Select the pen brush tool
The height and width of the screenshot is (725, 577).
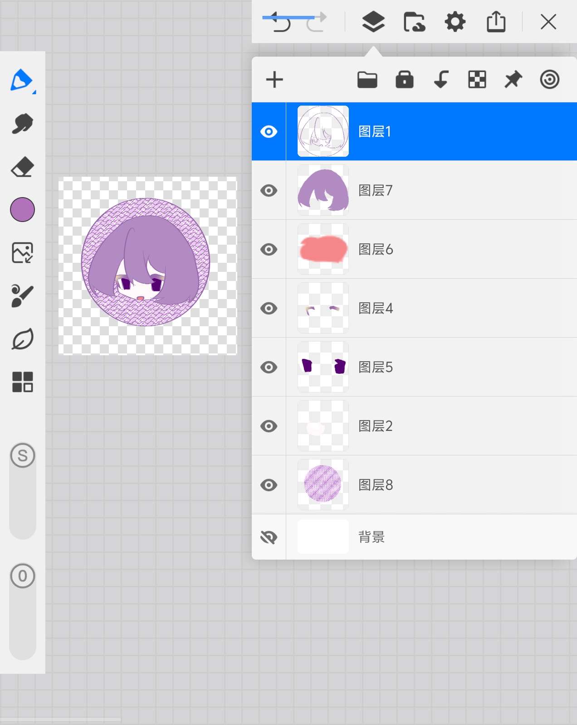[x=22, y=81]
